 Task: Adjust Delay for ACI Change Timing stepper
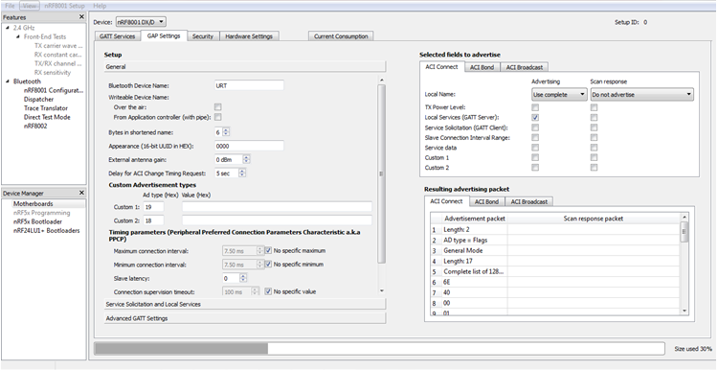[242, 173]
